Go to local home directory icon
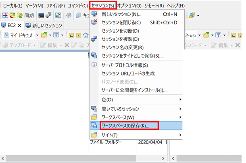 click(85, 35)
